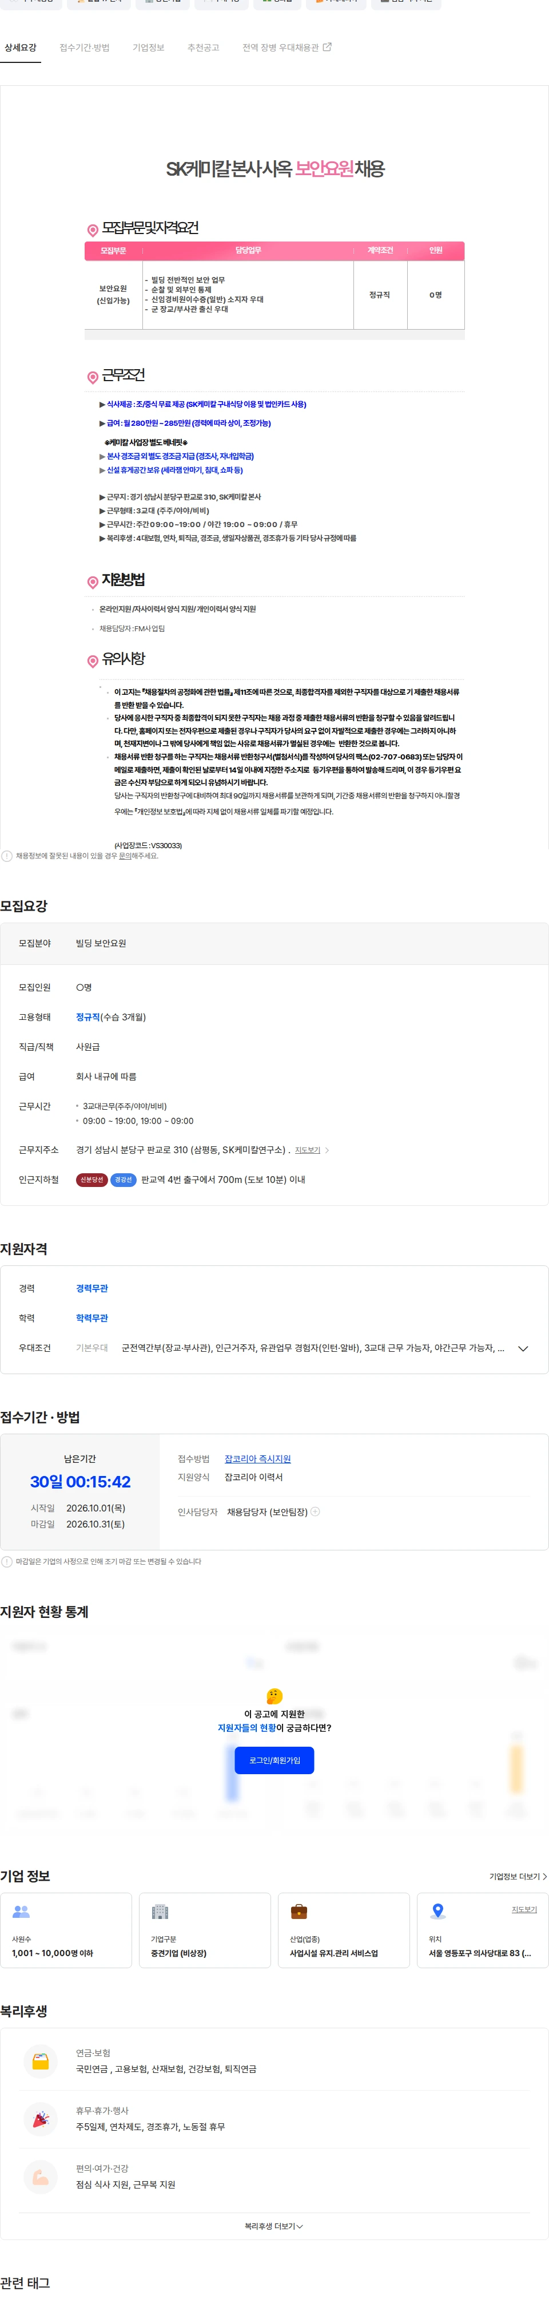
Task: Open 지도보기 next to the 근무지주소 address
Action: 308,1150
